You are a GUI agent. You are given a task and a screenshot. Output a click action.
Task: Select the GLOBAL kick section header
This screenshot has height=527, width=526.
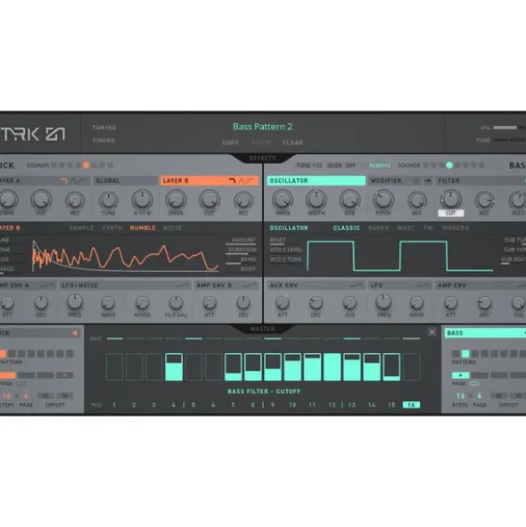(x=126, y=180)
